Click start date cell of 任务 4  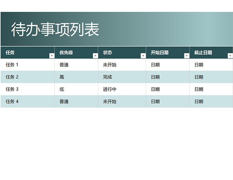click(168, 101)
